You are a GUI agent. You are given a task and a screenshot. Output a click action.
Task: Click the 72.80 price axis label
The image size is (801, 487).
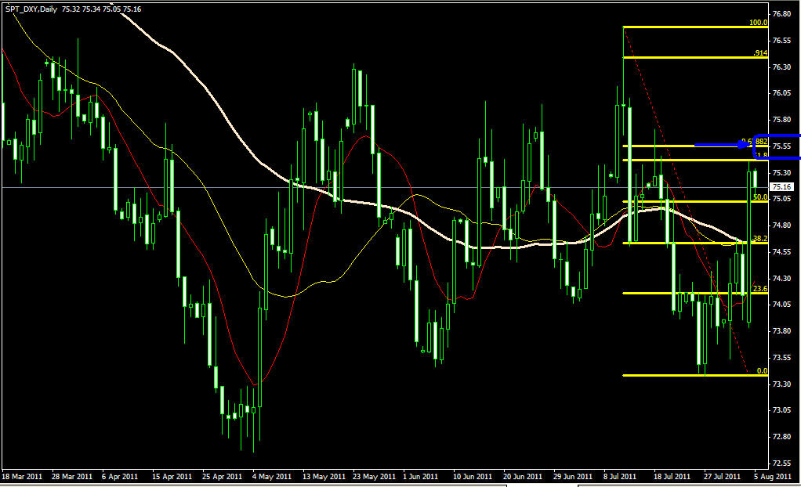point(783,436)
